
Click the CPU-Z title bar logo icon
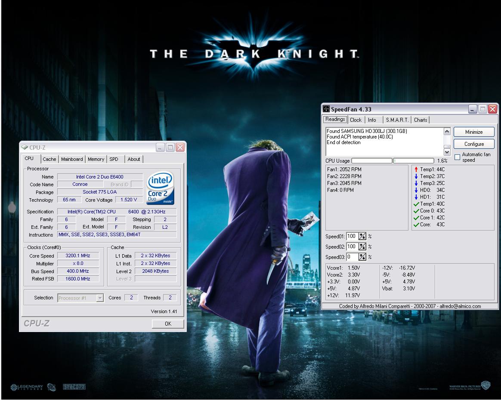(25, 147)
